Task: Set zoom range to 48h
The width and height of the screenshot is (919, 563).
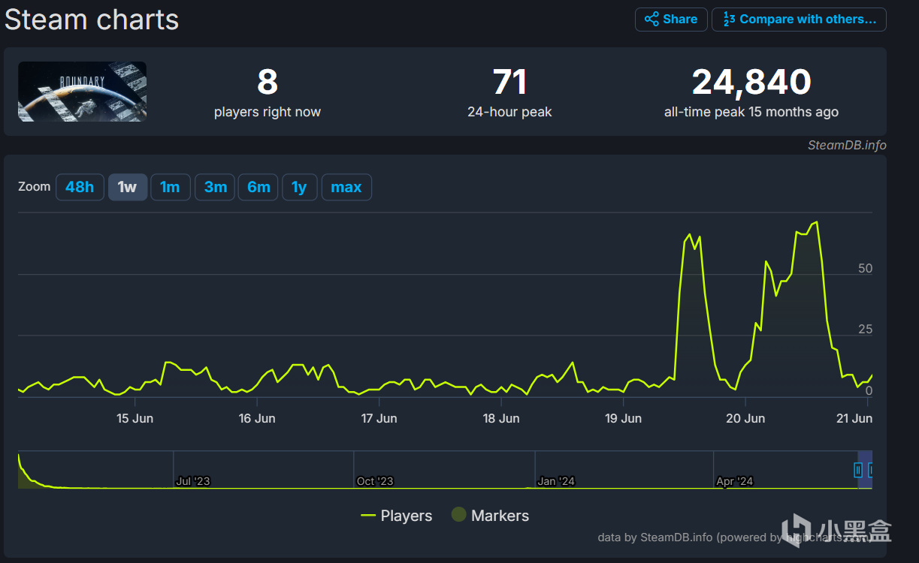Action: pyautogui.click(x=80, y=187)
